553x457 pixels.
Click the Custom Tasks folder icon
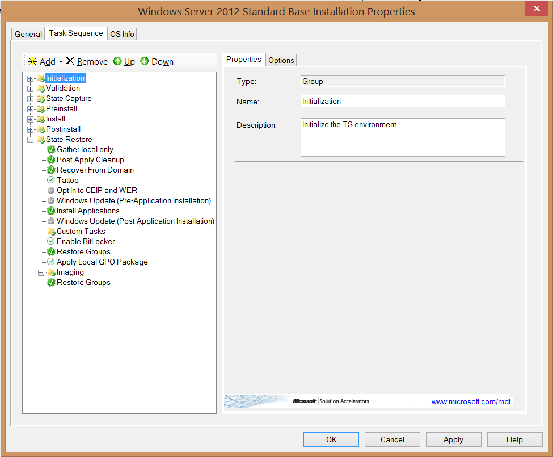click(x=52, y=232)
